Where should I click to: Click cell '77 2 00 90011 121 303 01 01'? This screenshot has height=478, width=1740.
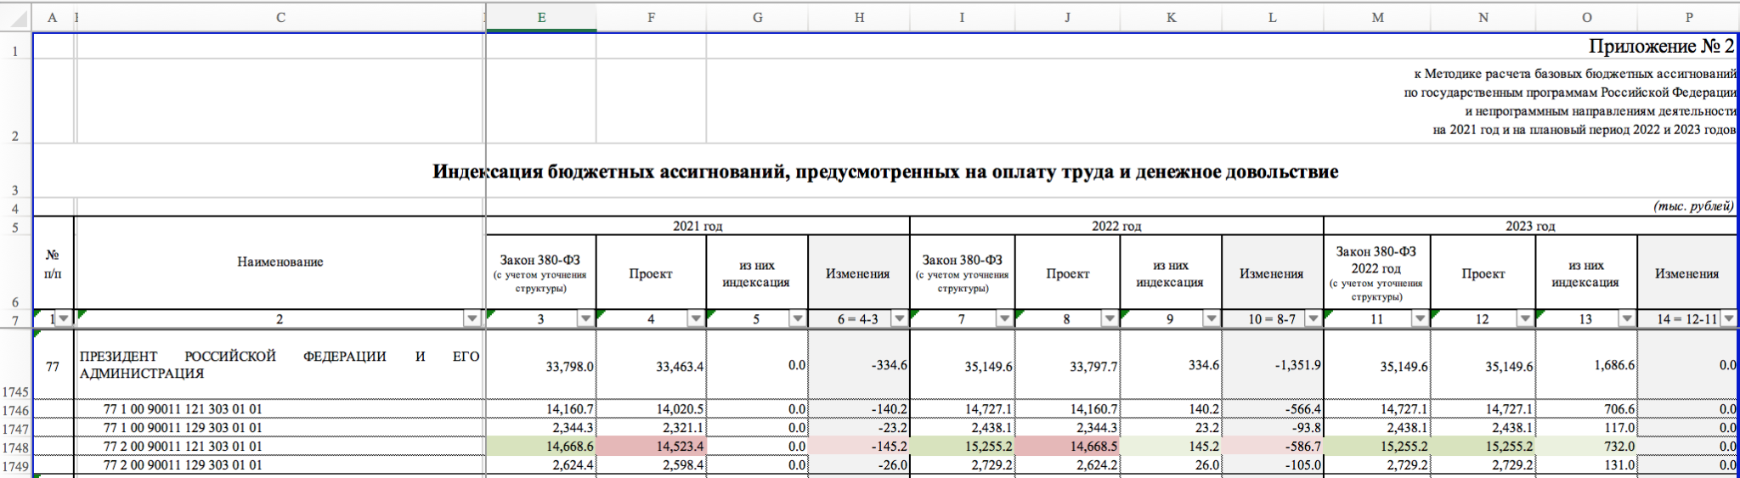[280, 447]
